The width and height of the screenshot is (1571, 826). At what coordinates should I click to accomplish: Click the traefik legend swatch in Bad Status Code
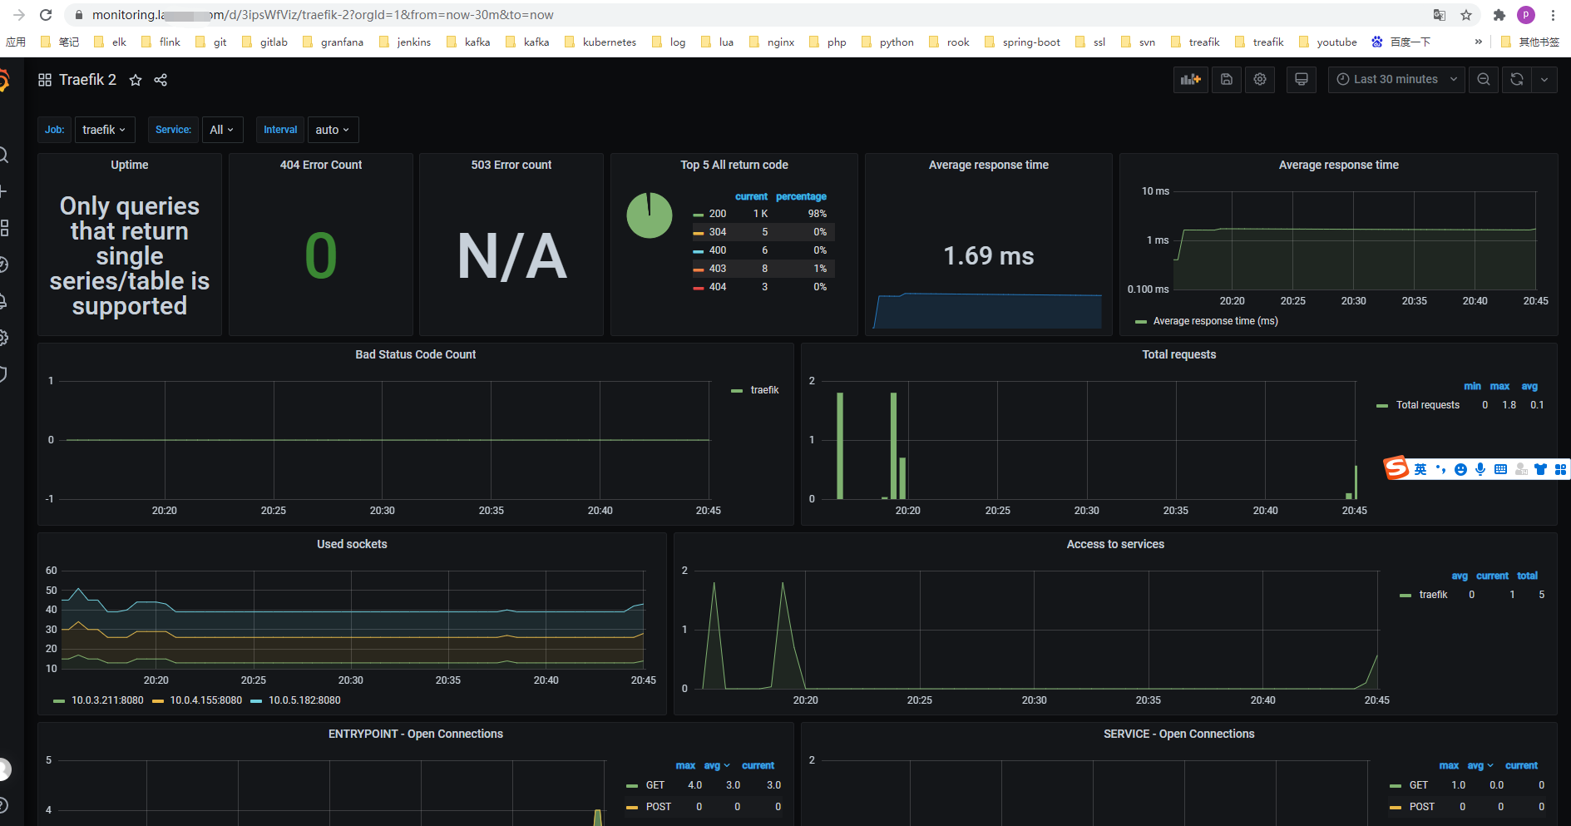click(737, 390)
